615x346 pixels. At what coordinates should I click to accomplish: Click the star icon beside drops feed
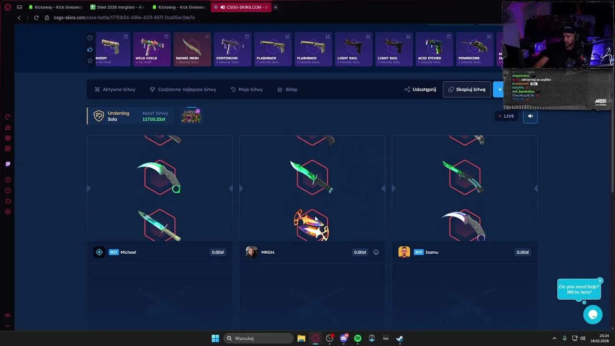[90, 61]
